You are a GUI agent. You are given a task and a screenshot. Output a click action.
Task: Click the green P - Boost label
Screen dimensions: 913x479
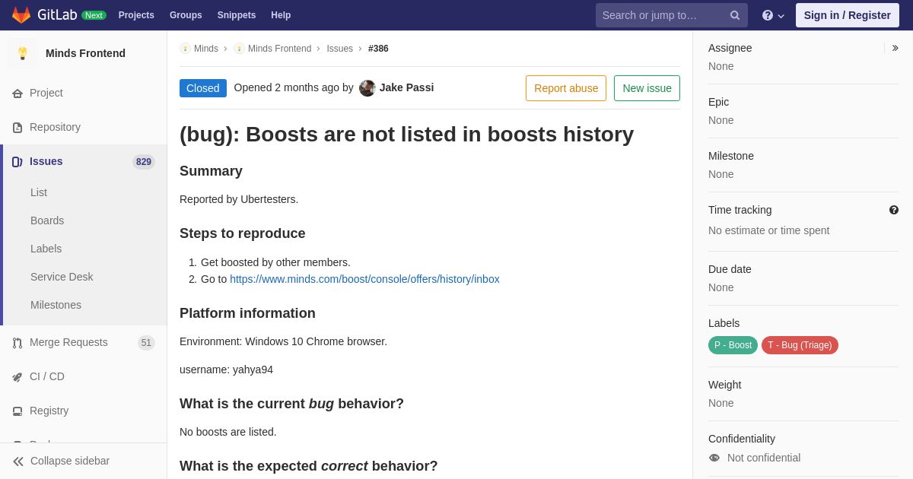[x=733, y=345]
